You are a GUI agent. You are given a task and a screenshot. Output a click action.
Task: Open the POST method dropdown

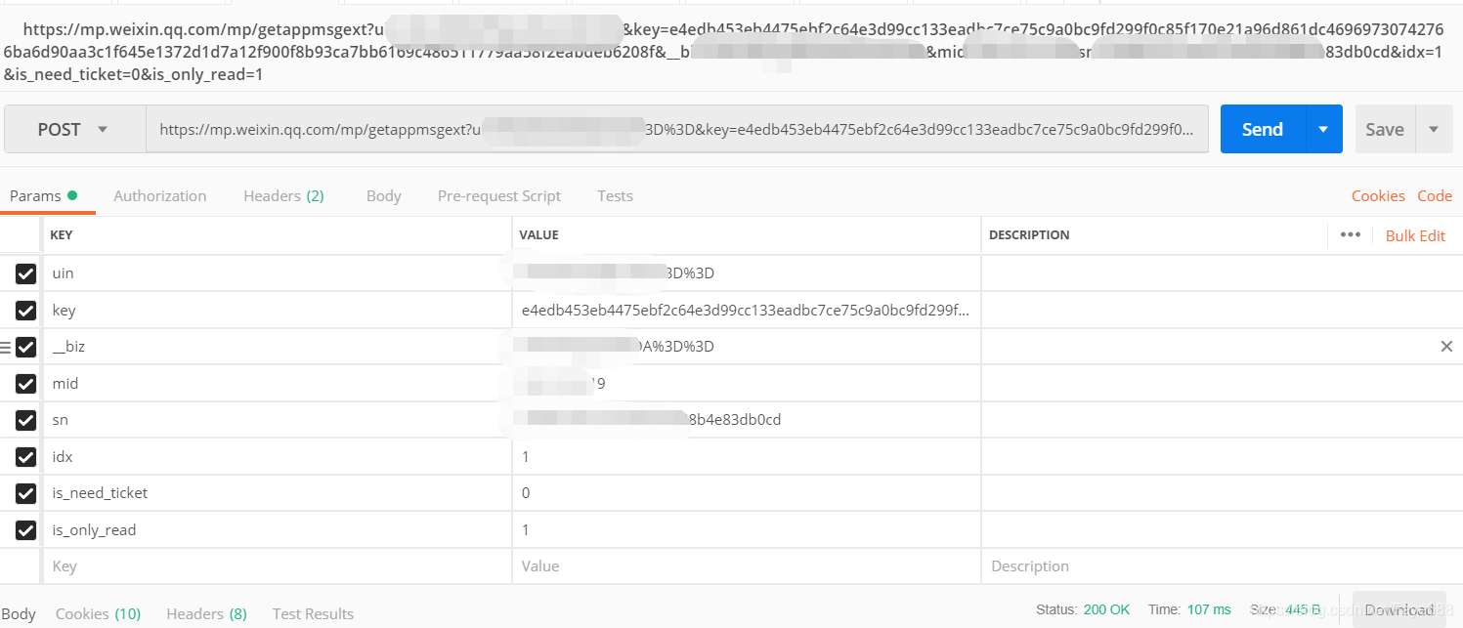[74, 129]
